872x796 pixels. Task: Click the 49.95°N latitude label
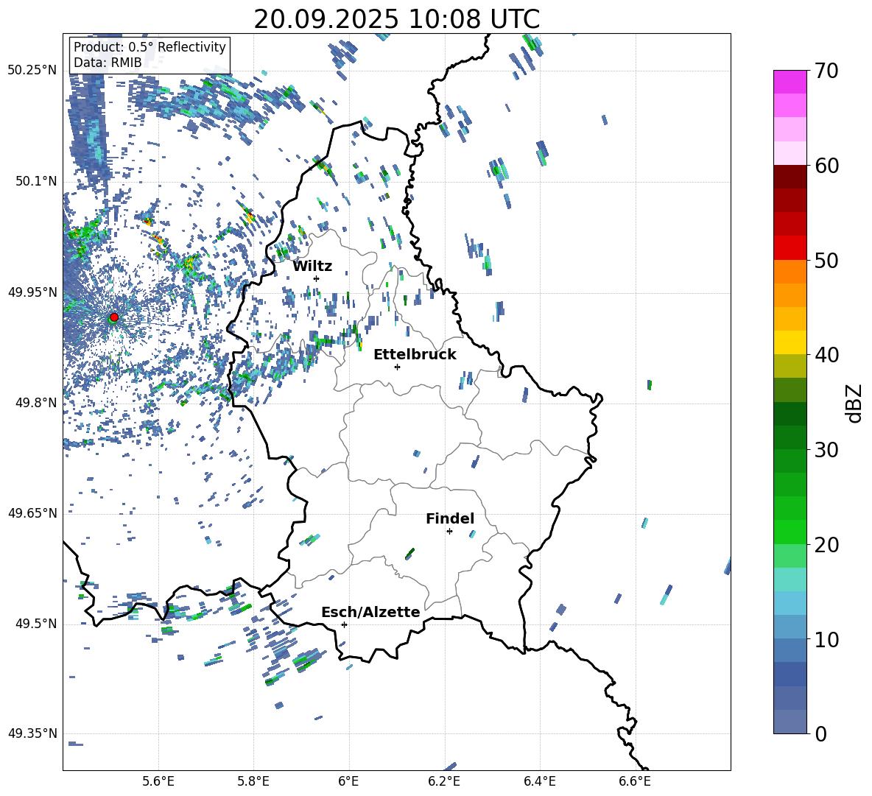click(32, 292)
